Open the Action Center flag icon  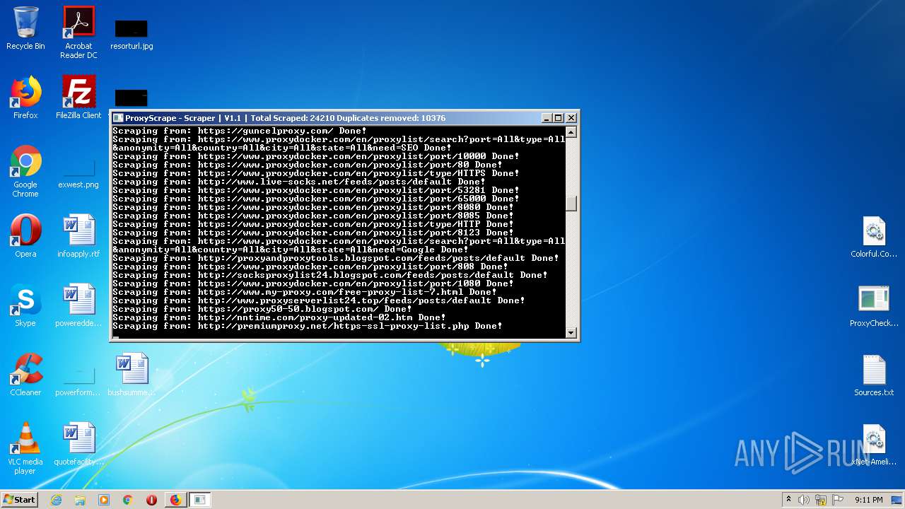tap(838, 500)
